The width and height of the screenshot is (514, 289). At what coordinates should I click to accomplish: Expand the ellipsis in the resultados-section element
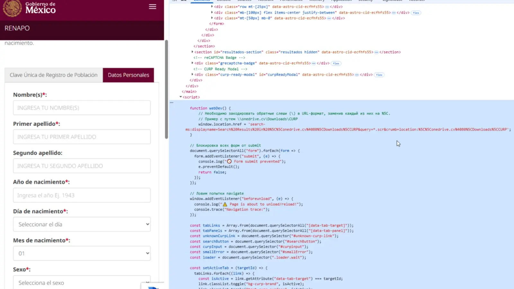[376, 52]
